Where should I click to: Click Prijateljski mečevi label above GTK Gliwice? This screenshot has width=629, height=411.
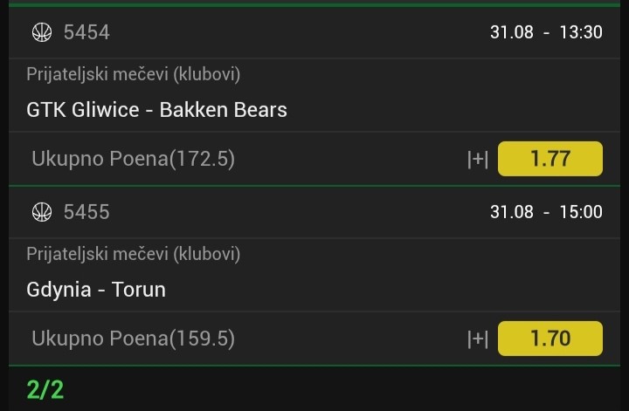[x=133, y=74]
